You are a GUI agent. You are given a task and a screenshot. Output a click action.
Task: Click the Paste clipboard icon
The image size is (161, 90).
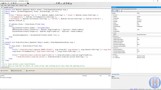pyautogui.click(x=16, y=3)
